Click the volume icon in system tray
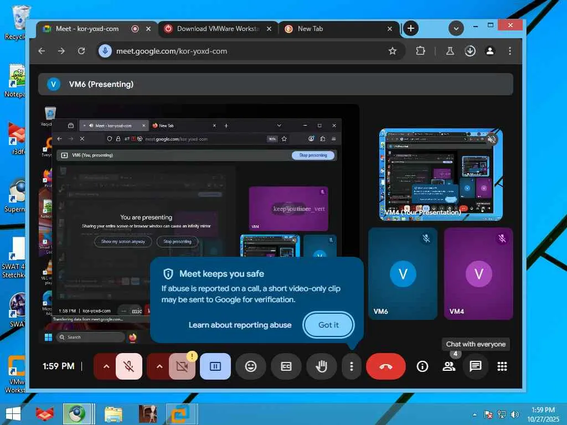The width and height of the screenshot is (567, 425). click(x=515, y=414)
